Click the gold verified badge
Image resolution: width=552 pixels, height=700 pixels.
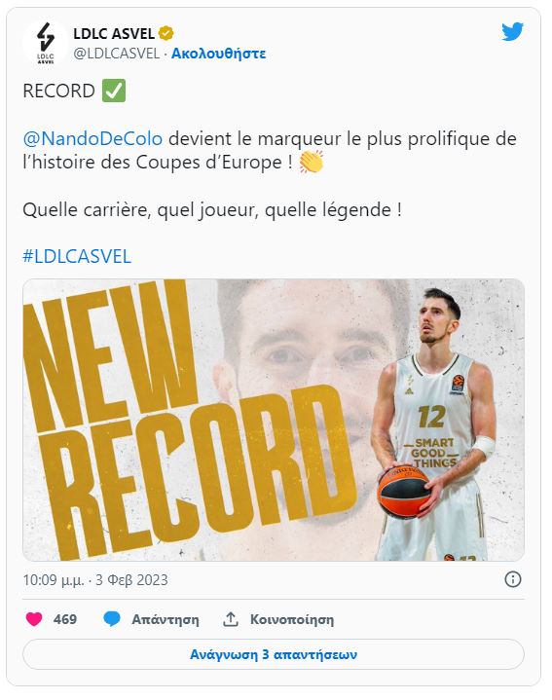tap(166, 33)
